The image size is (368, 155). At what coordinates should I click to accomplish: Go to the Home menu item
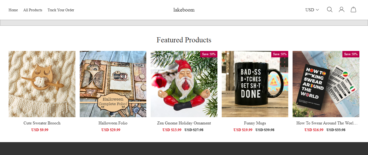(x=13, y=10)
